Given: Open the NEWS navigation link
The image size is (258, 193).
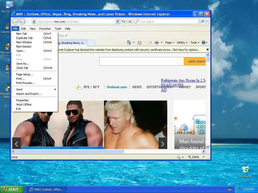Looking at the screenshot, I should [x=137, y=87].
